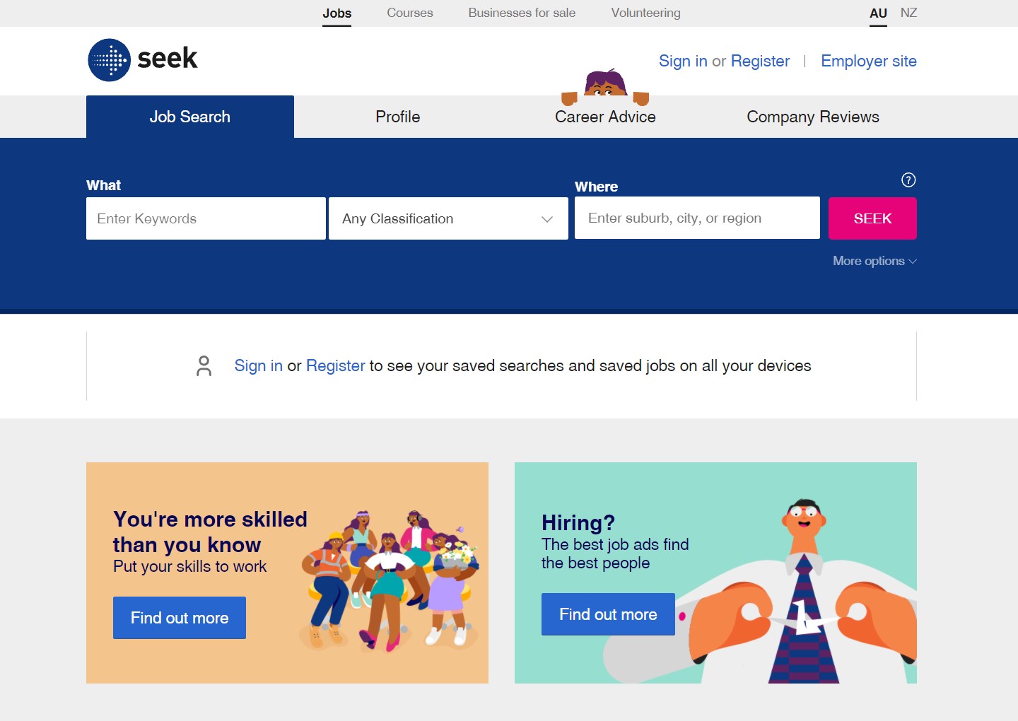
Task: Open the Employer site link
Action: (869, 61)
